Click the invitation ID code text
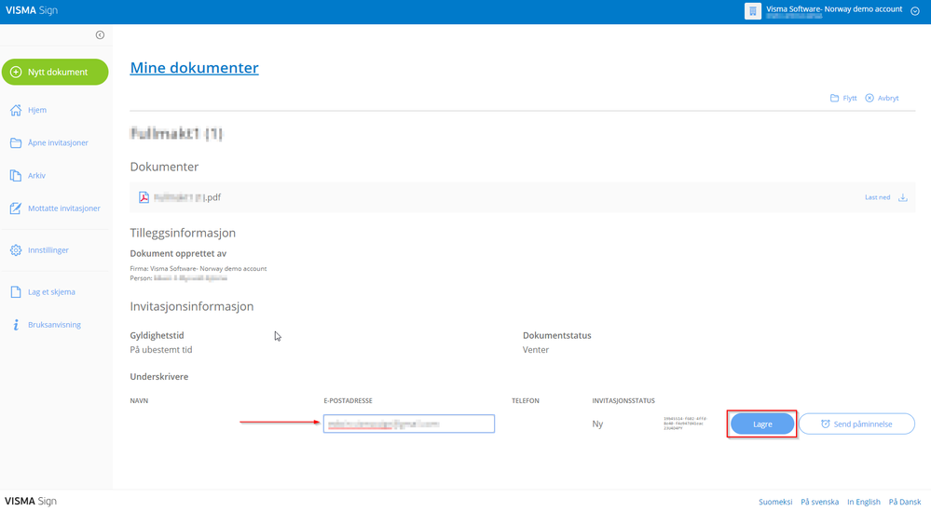931x511 pixels. (x=685, y=424)
